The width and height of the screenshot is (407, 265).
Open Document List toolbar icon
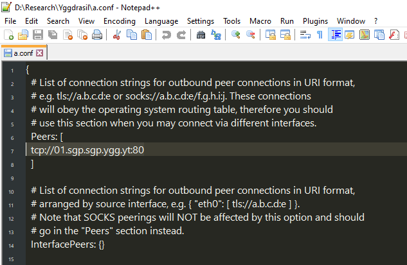pyautogui.click(x=379, y=35)
